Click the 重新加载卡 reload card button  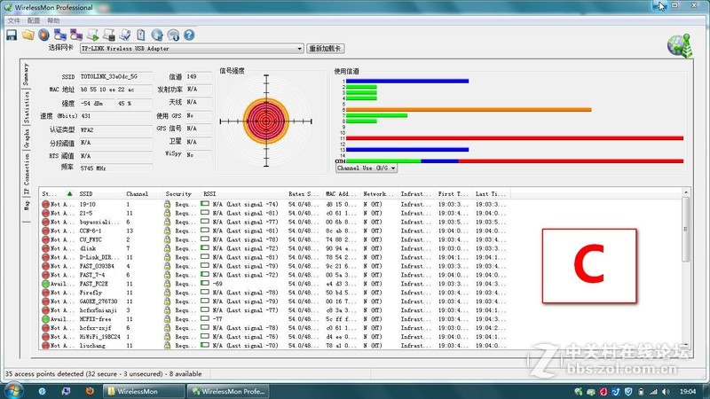click(x=326, y=49)
